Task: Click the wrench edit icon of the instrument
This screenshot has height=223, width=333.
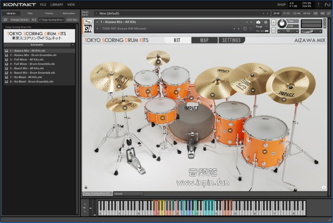Action: point(87,22)
